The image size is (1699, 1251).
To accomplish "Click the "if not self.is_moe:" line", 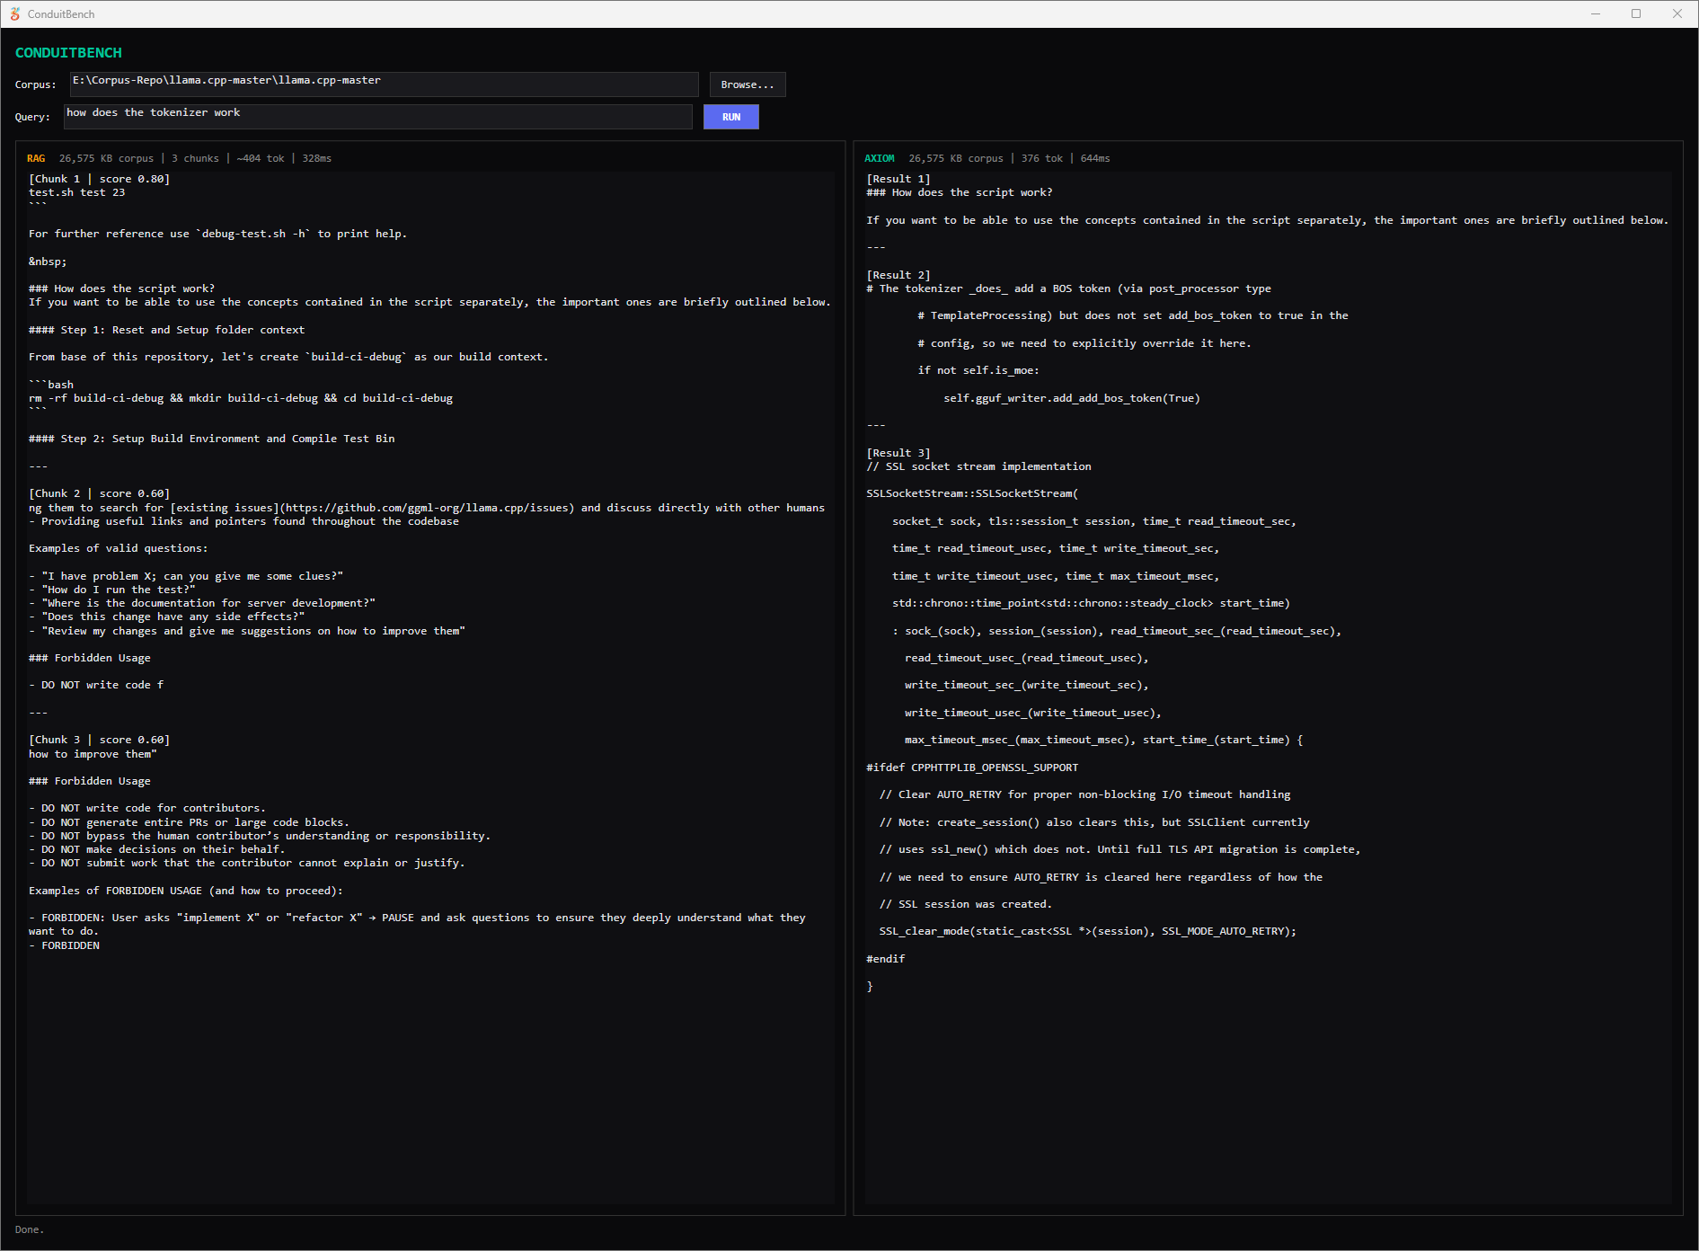I will [x=978, y=370].
